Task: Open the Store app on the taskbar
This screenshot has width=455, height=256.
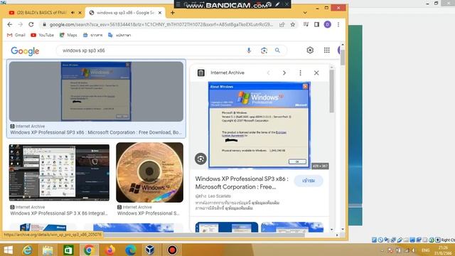Action: [x=68, y=250]
